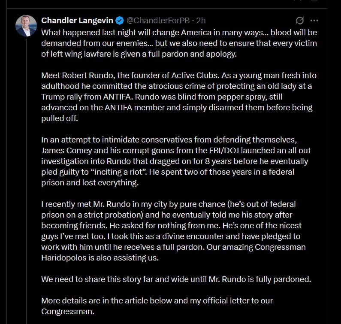341x324 pixels.
Task: Click the 2h post timestamp
Action: pos(201,21)
